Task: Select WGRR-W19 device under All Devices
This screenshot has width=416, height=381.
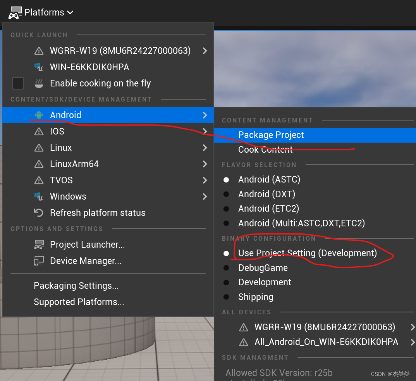Action: (x=315, y=327)
